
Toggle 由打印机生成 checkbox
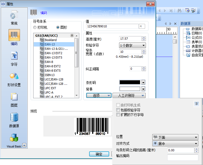tap(118, 105)
